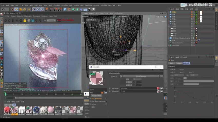Click the clay mode sphere icon

tap(29, 20)
